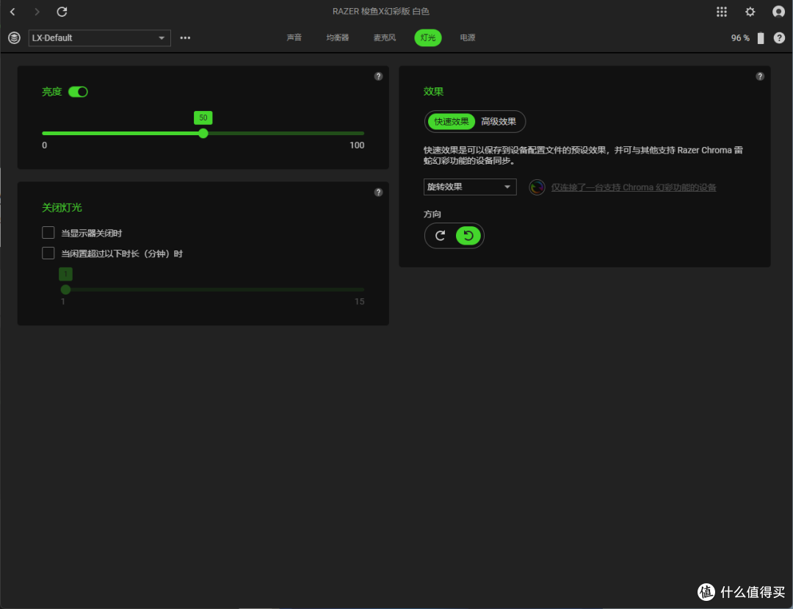
Task: Toggle the 亮度 brightness switch off
Action: point(78,92)
